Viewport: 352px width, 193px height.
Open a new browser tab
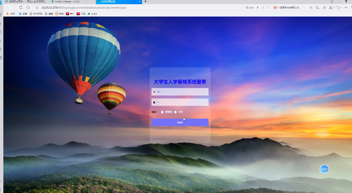click(x=146, y=2)
